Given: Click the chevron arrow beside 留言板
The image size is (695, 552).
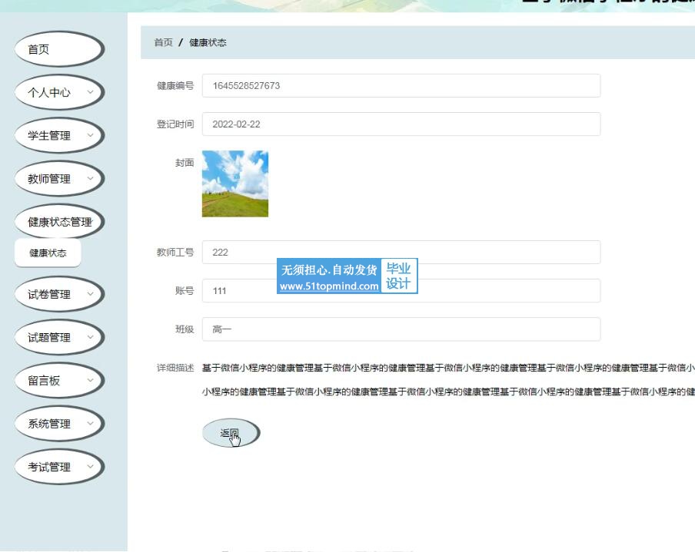Looking at the screenshot, I should (x=90, y=380).
